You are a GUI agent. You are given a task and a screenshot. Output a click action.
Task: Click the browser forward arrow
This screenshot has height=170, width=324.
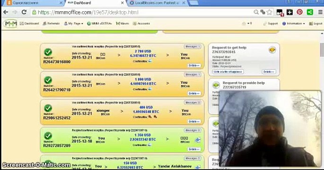coord(15,12)
